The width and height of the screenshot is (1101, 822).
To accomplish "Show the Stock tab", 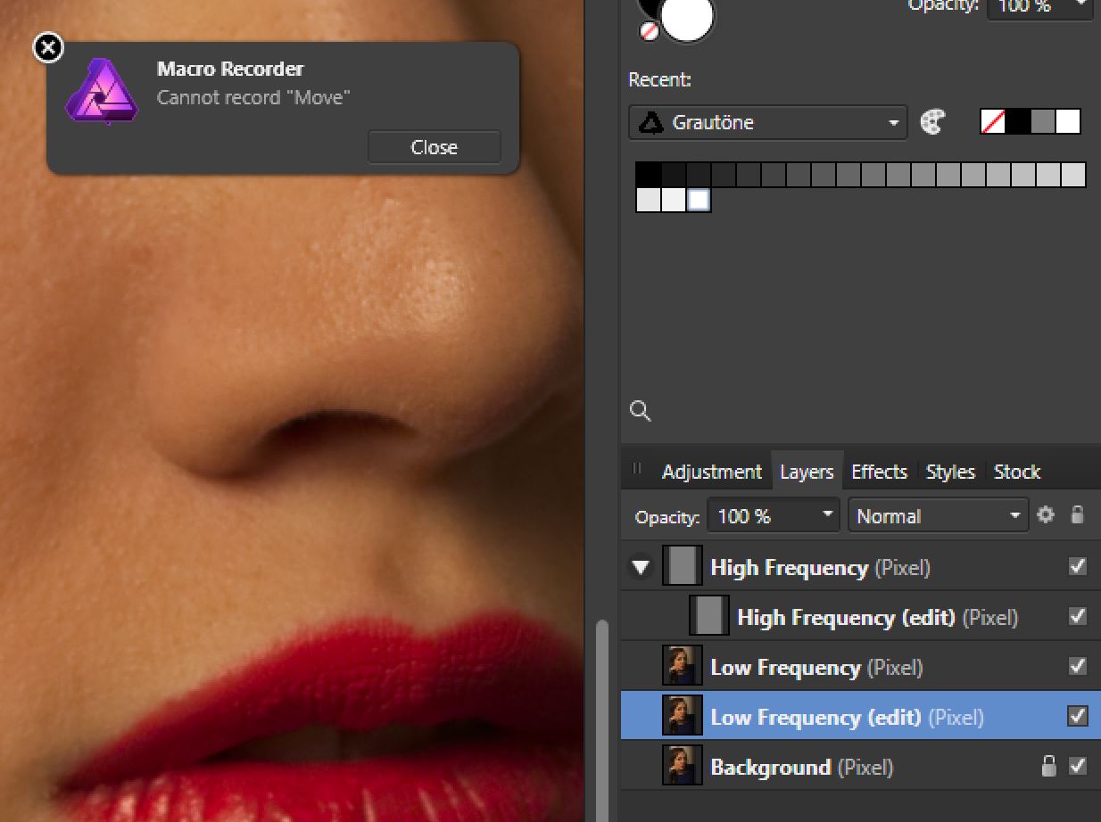I will pos(1017,472).
